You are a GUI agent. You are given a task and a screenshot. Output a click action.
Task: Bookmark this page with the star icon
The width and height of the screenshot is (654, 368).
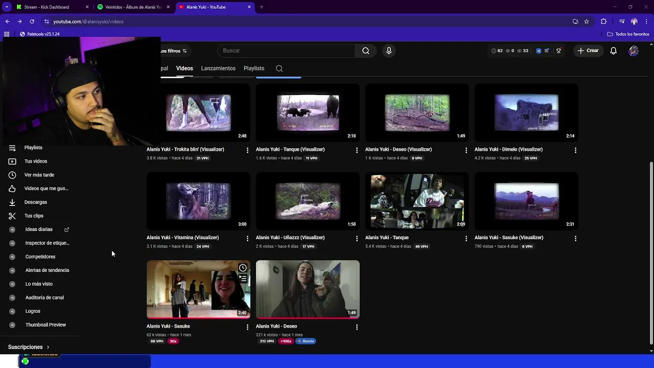(x=587, y=21)
